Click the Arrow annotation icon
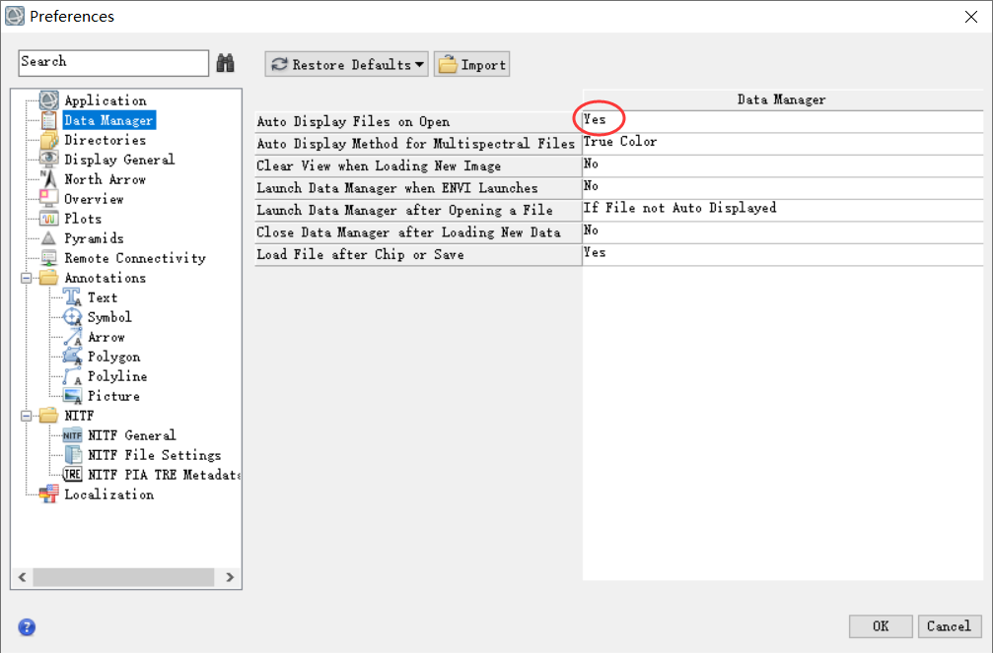The height and width of the screenshot is (653, 993). pyautogui.click(x=72, y=337)
